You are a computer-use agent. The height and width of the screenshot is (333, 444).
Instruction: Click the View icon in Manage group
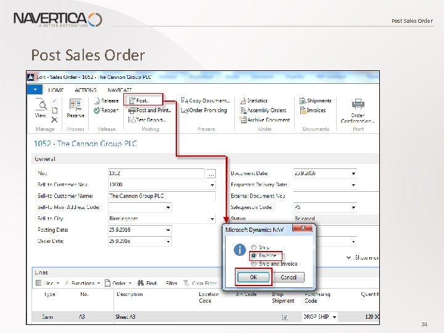pyautogui.click(x=41, y=105)
